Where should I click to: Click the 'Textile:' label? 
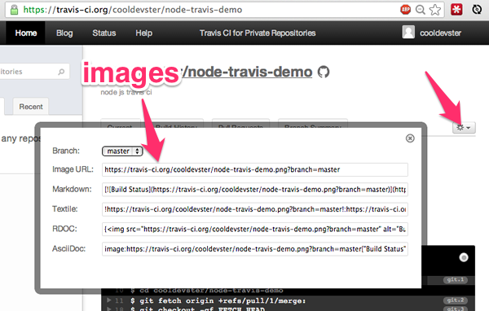coord(65,208)
